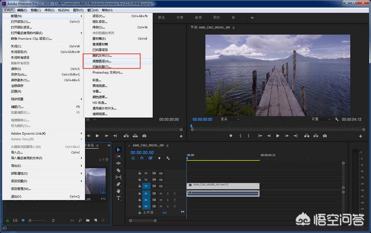The image size is (371, 233).
Task: Open the 窗口(W) menu in menu bar
Action: pos(93,10)
